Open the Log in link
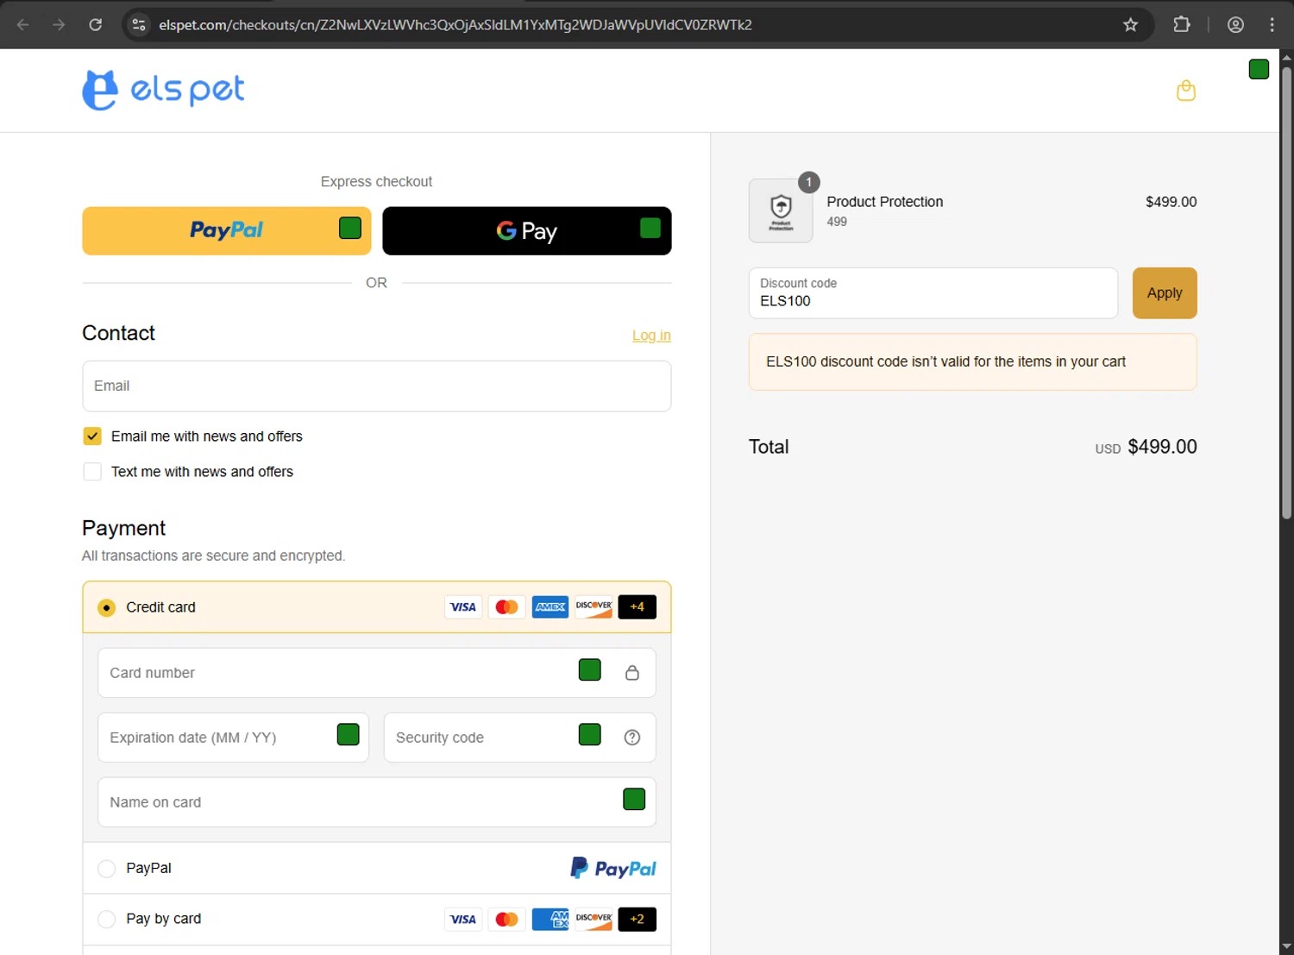 651,336
